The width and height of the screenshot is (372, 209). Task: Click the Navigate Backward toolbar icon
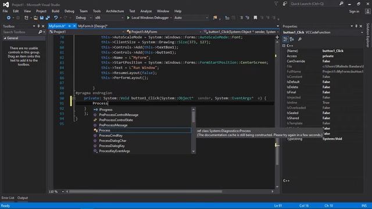9,18
